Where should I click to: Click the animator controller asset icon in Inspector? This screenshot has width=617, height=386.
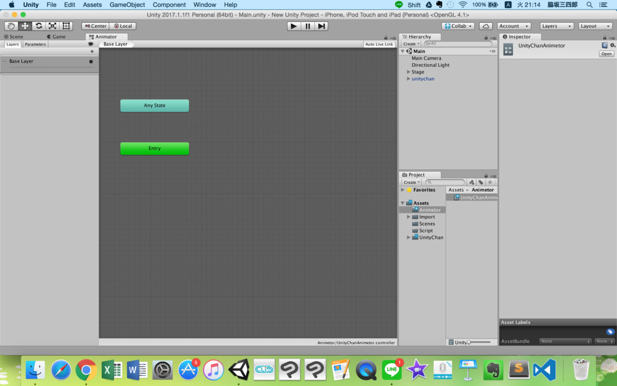point(508,49)
